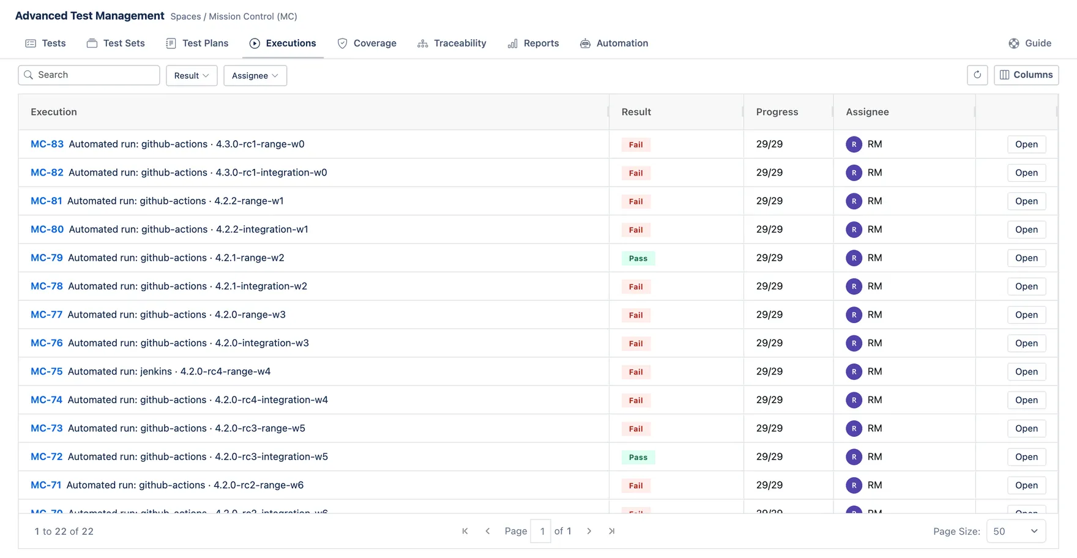Viewport: 1077px width, 558px height.
Task: Select the Executions tab
Action: 283,43
